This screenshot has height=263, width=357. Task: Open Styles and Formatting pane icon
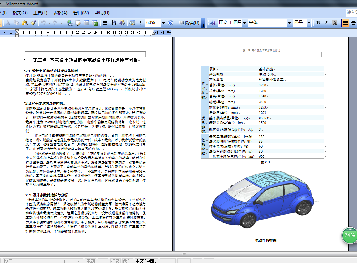click(x=213, y=23)
